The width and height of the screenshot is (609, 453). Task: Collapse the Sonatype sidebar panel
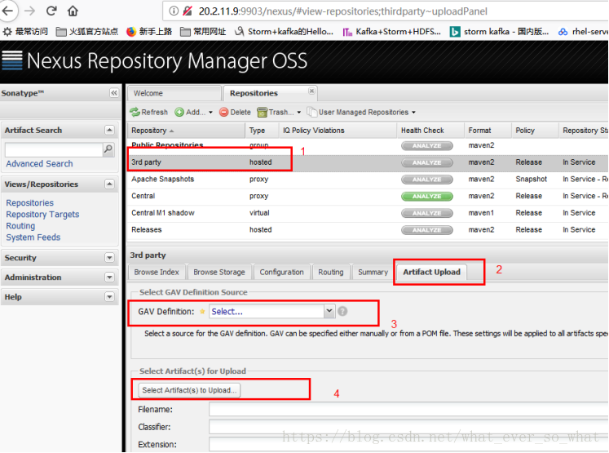pos(114,93)
